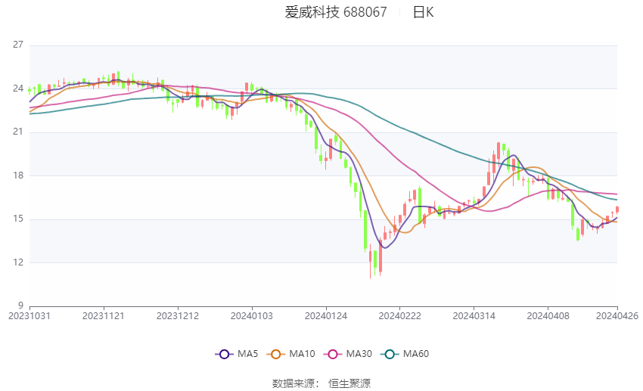The image size is (643, 391).
Task: Click the pink MA30 legend circle marker
Action: click(332, 354)
